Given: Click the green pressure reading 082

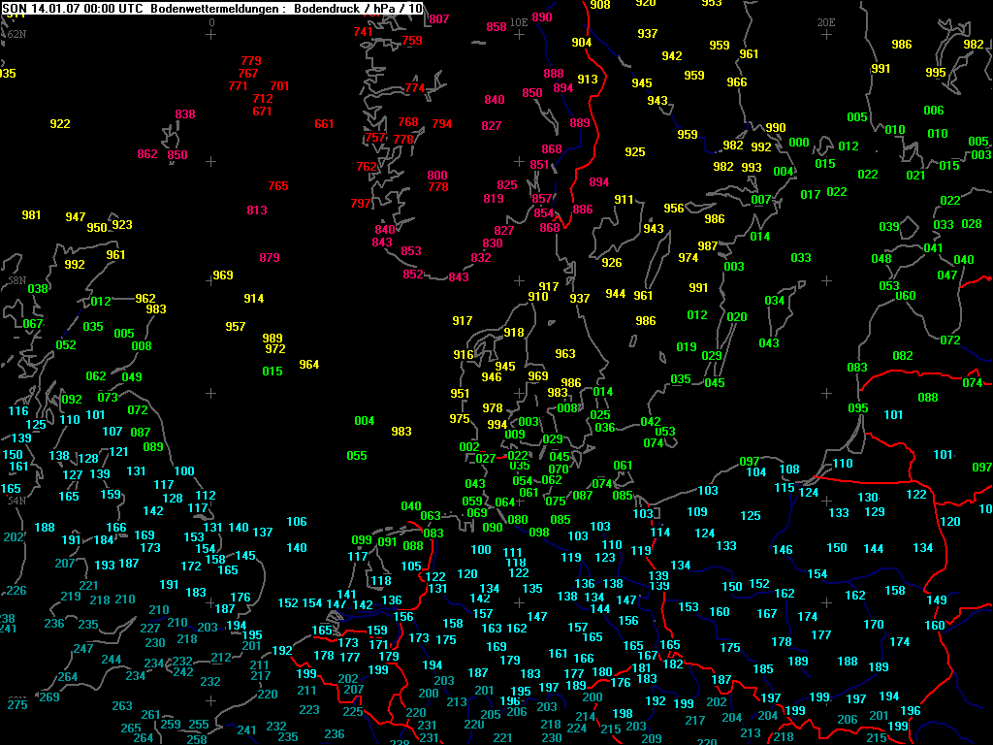Looking at the screenshot, I should click(x=903, y=356).
